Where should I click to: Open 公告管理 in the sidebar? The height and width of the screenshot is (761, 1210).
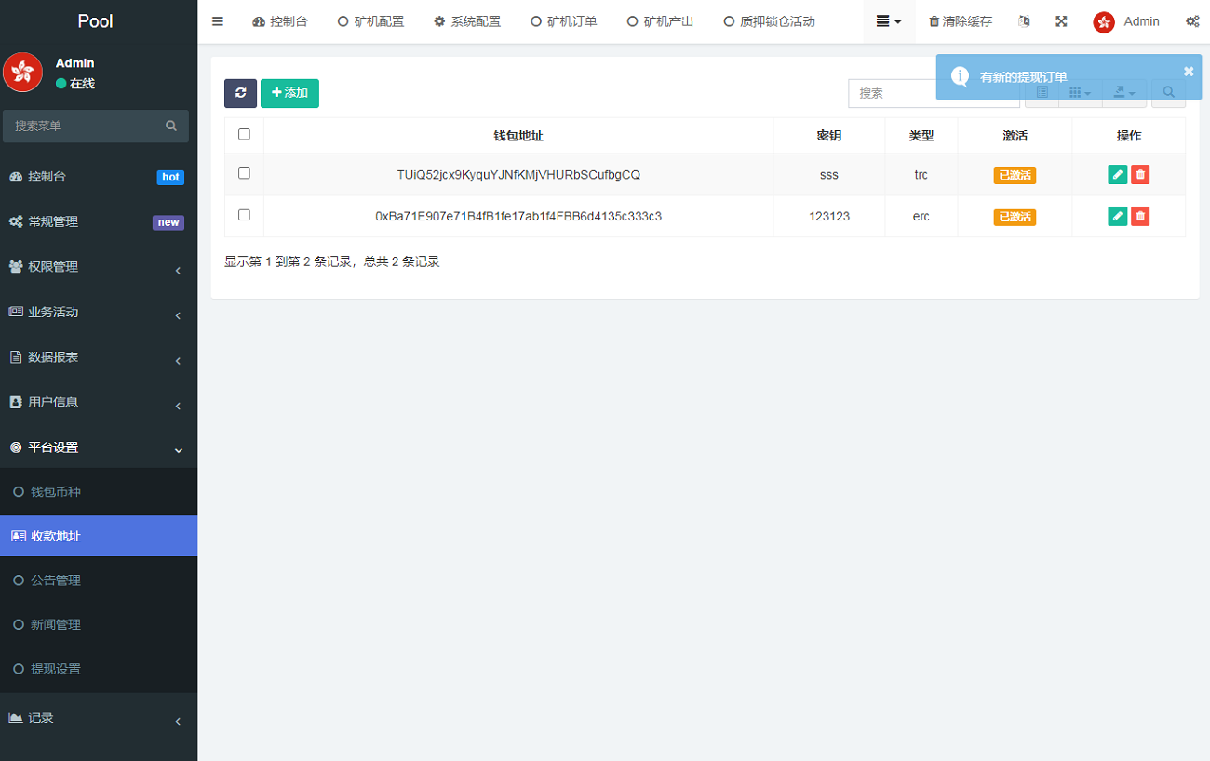(56, 581)
